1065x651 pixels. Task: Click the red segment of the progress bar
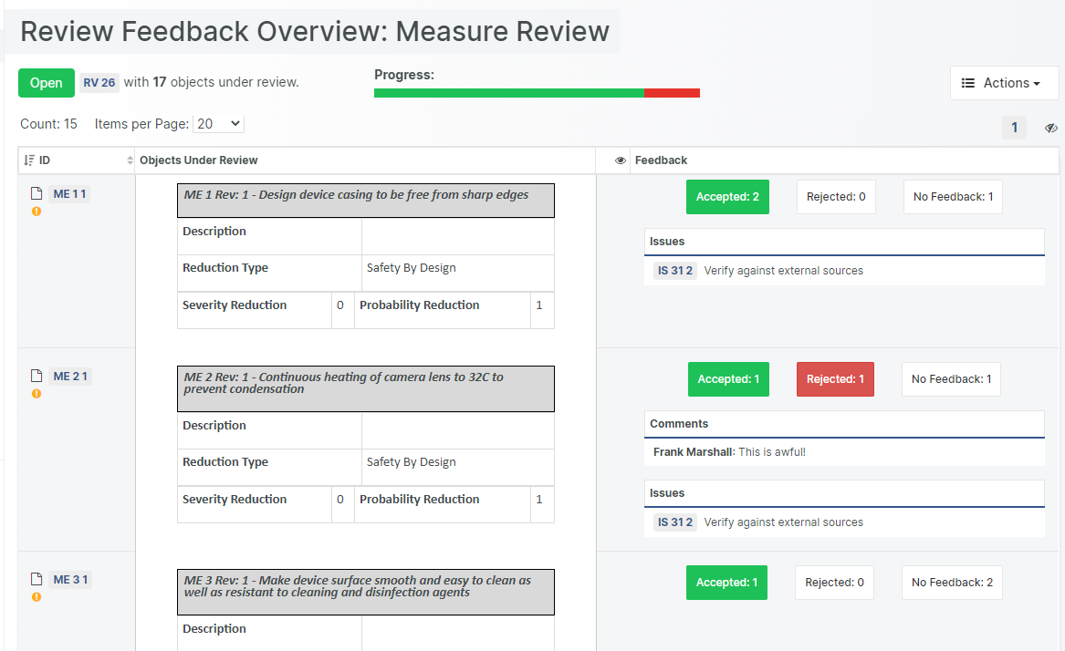pos(672,93)
